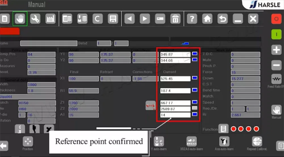
Task: Save program with floppy disk icon
Action: (113, 19)
